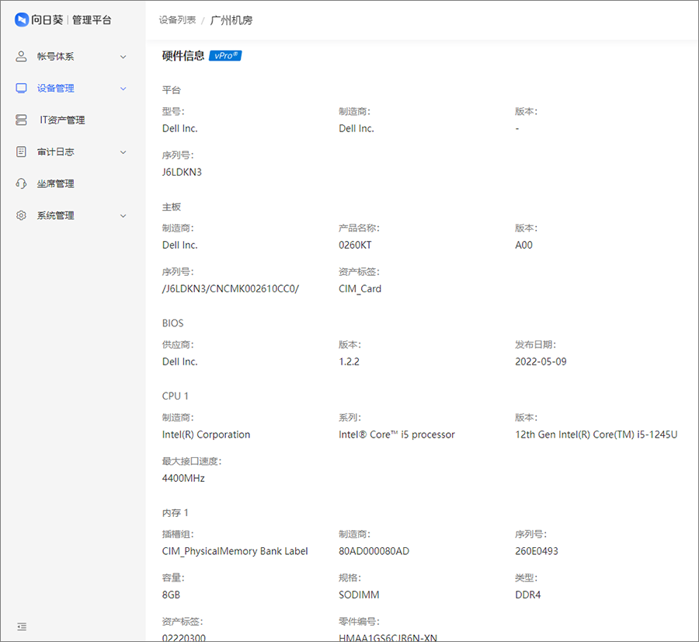Go back to 设备列表 breadcrumb link
Viewport: 699px width, 642px height.
177,20
